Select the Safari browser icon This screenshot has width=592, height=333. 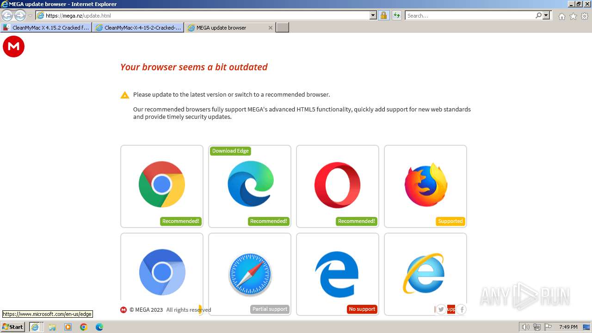click(x=250, y=274)
